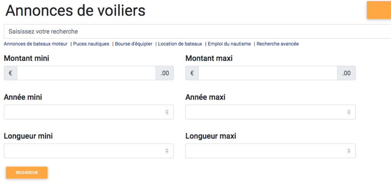The width and height of the screenshot is (391, 188).
Task: Click the Année mini stepper arrows
Action: point(167,112)
